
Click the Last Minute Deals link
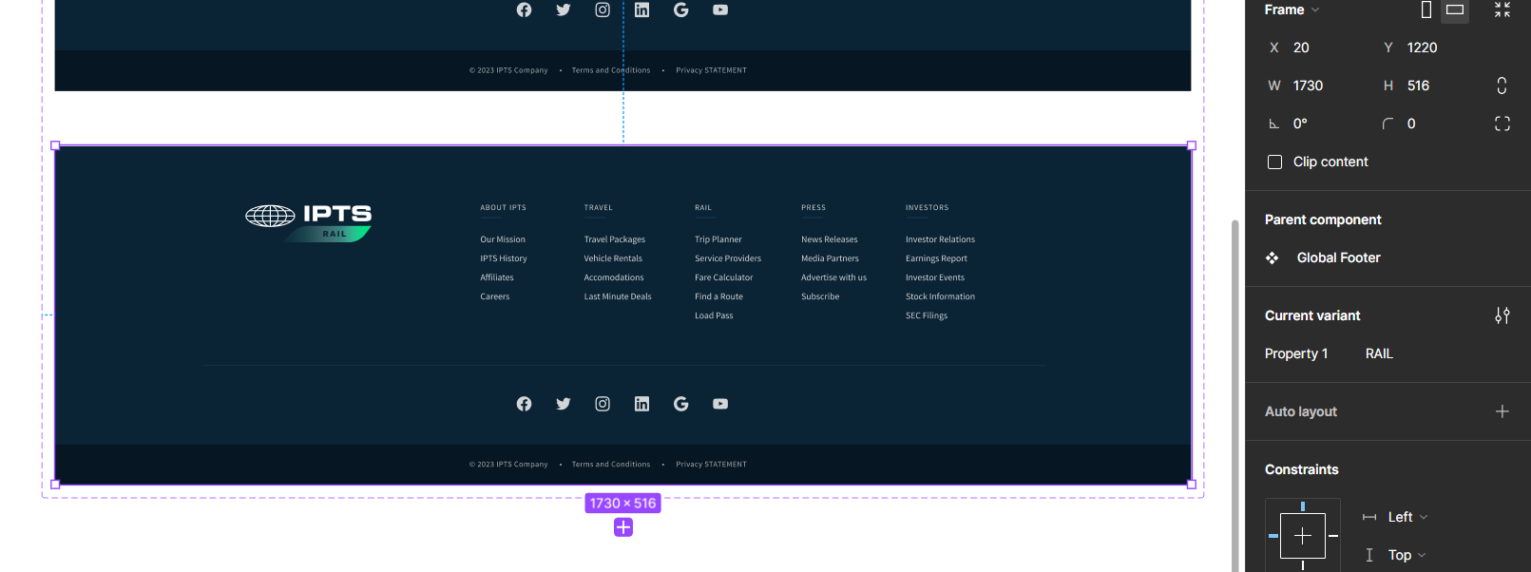(618, 296)
